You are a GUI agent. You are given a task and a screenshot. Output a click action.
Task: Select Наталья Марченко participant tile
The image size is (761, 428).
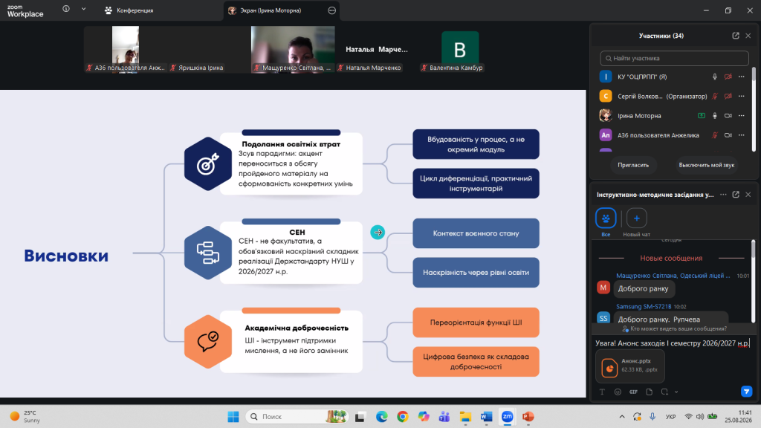tap(376, 50)
